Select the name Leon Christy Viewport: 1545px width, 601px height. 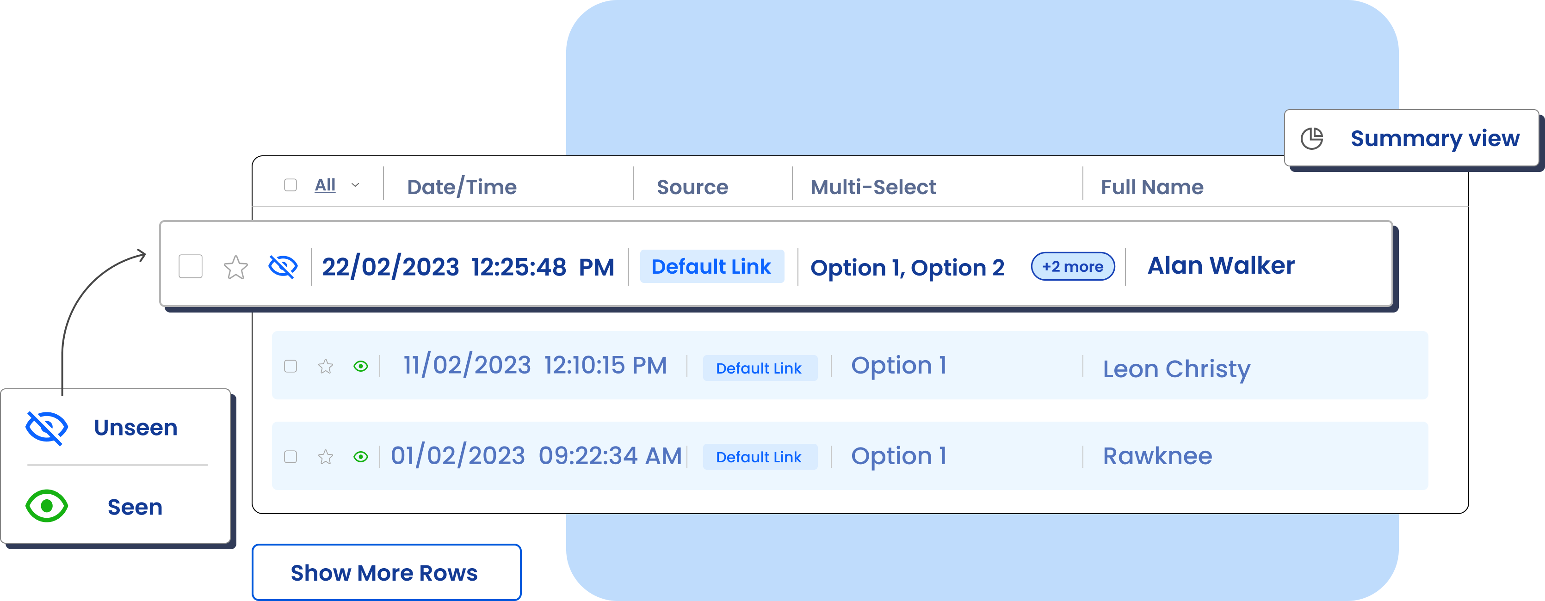[x=1176, y=369]
